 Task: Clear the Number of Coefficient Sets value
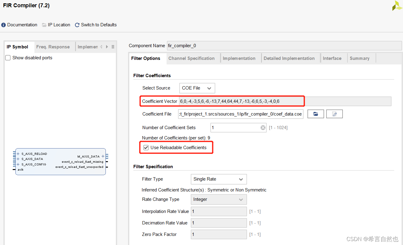coord(263,128)
